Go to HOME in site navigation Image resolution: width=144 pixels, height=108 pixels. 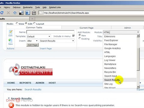coord(11,83)
